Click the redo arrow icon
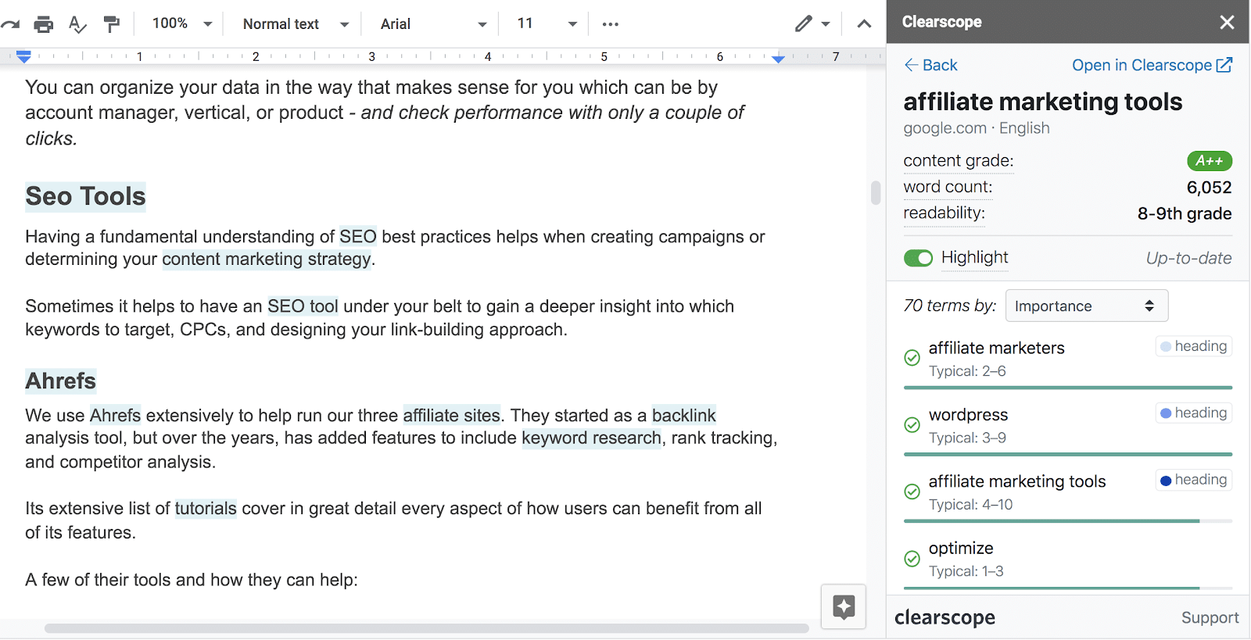 pyautogui.click(x=9, y=24)
